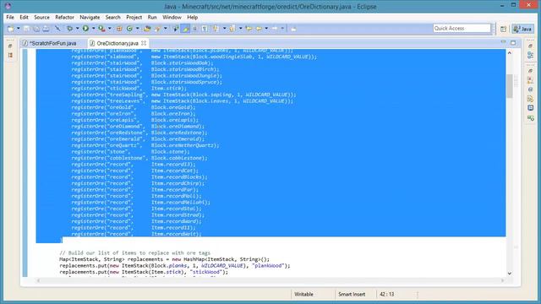Click the Back navigation arrow icon
541x304 pixels.
[x=259, y=29]
